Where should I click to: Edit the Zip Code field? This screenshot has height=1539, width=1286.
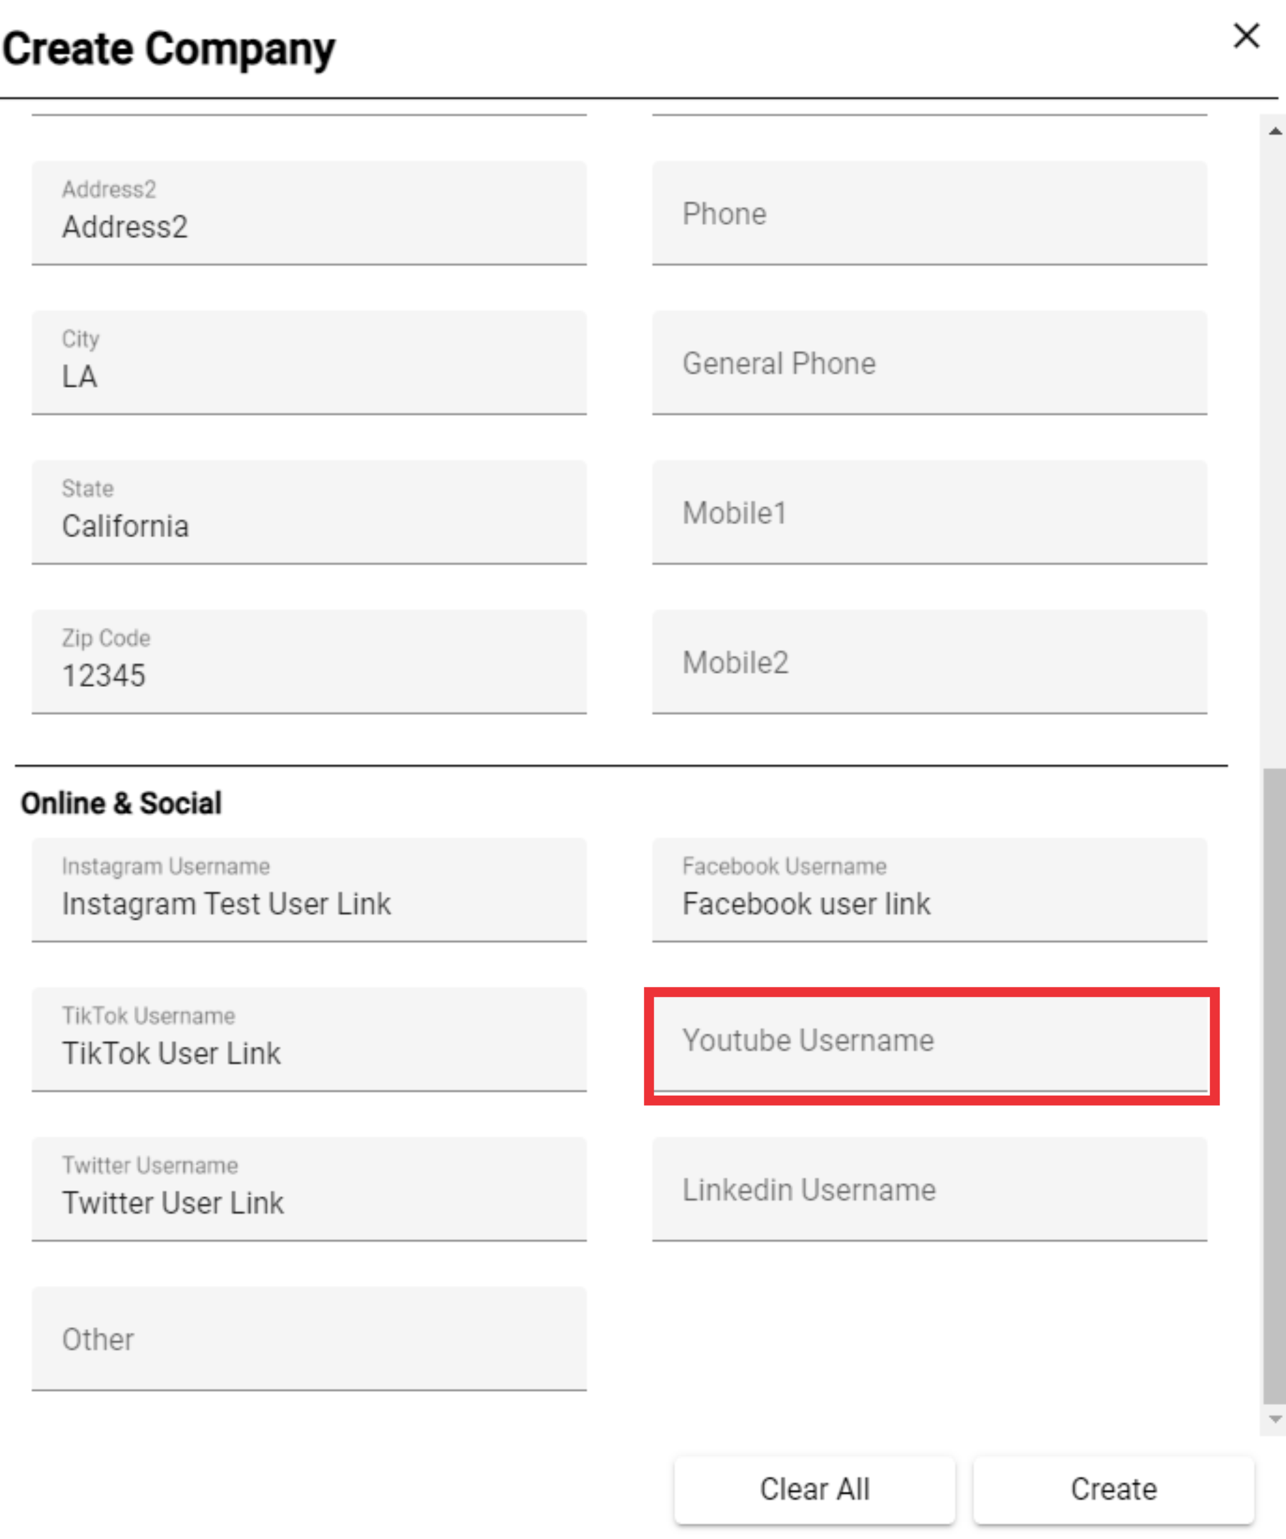point(309,662)
